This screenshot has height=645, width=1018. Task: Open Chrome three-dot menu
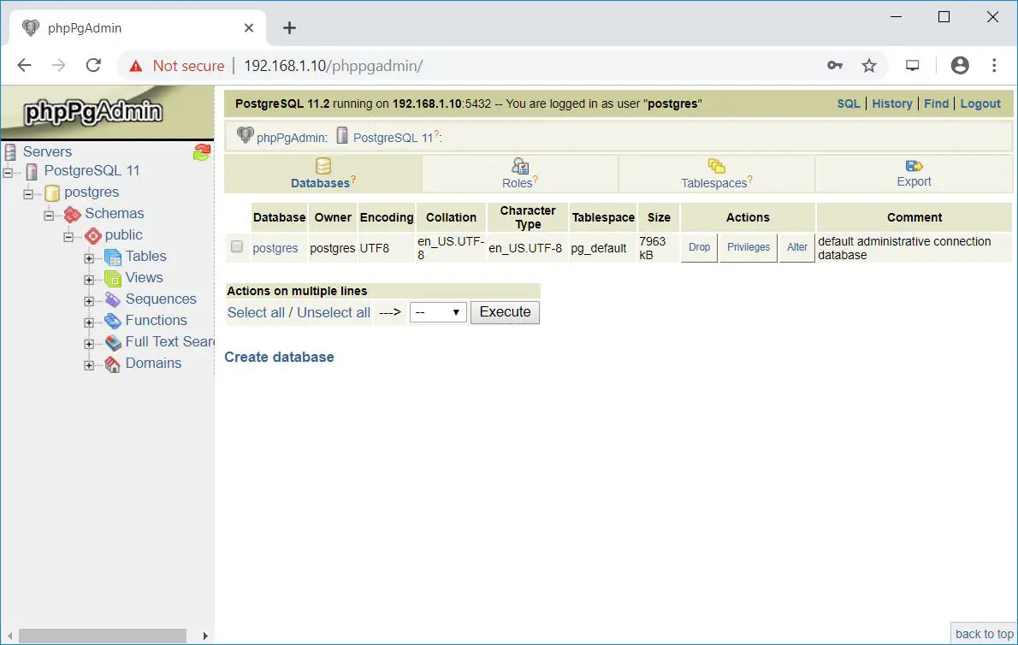994,66
